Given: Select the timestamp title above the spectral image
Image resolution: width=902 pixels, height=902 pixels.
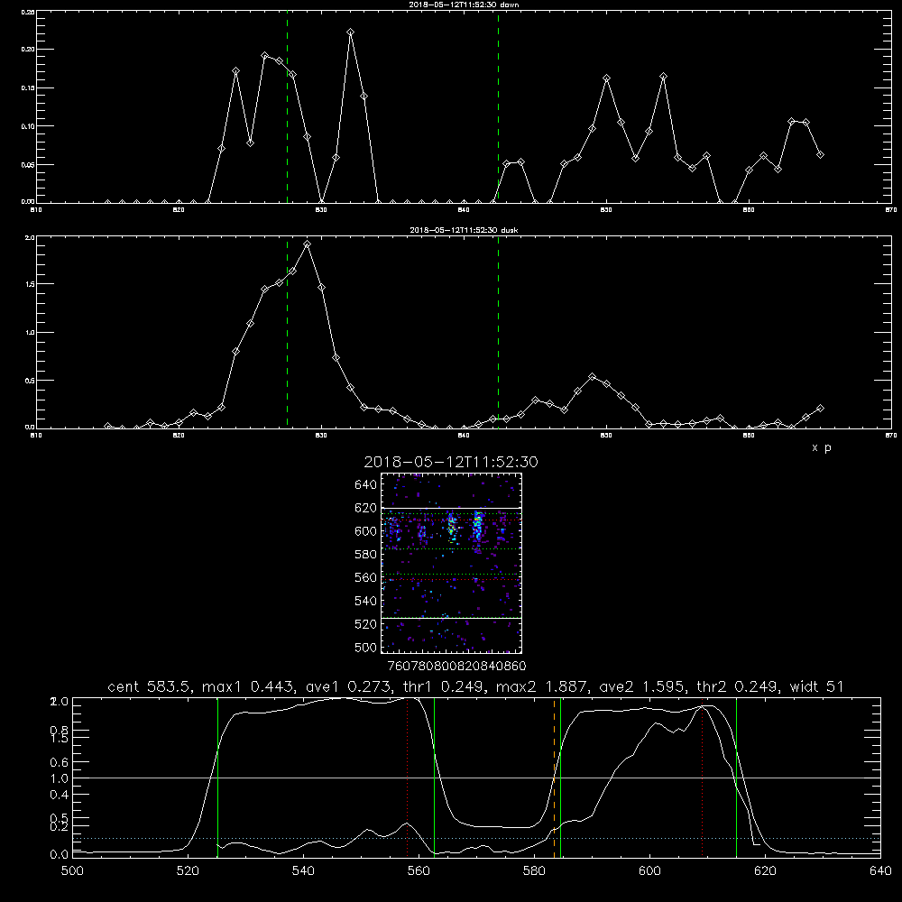Looking at the screenshot, I should click(x=451, y=462).
